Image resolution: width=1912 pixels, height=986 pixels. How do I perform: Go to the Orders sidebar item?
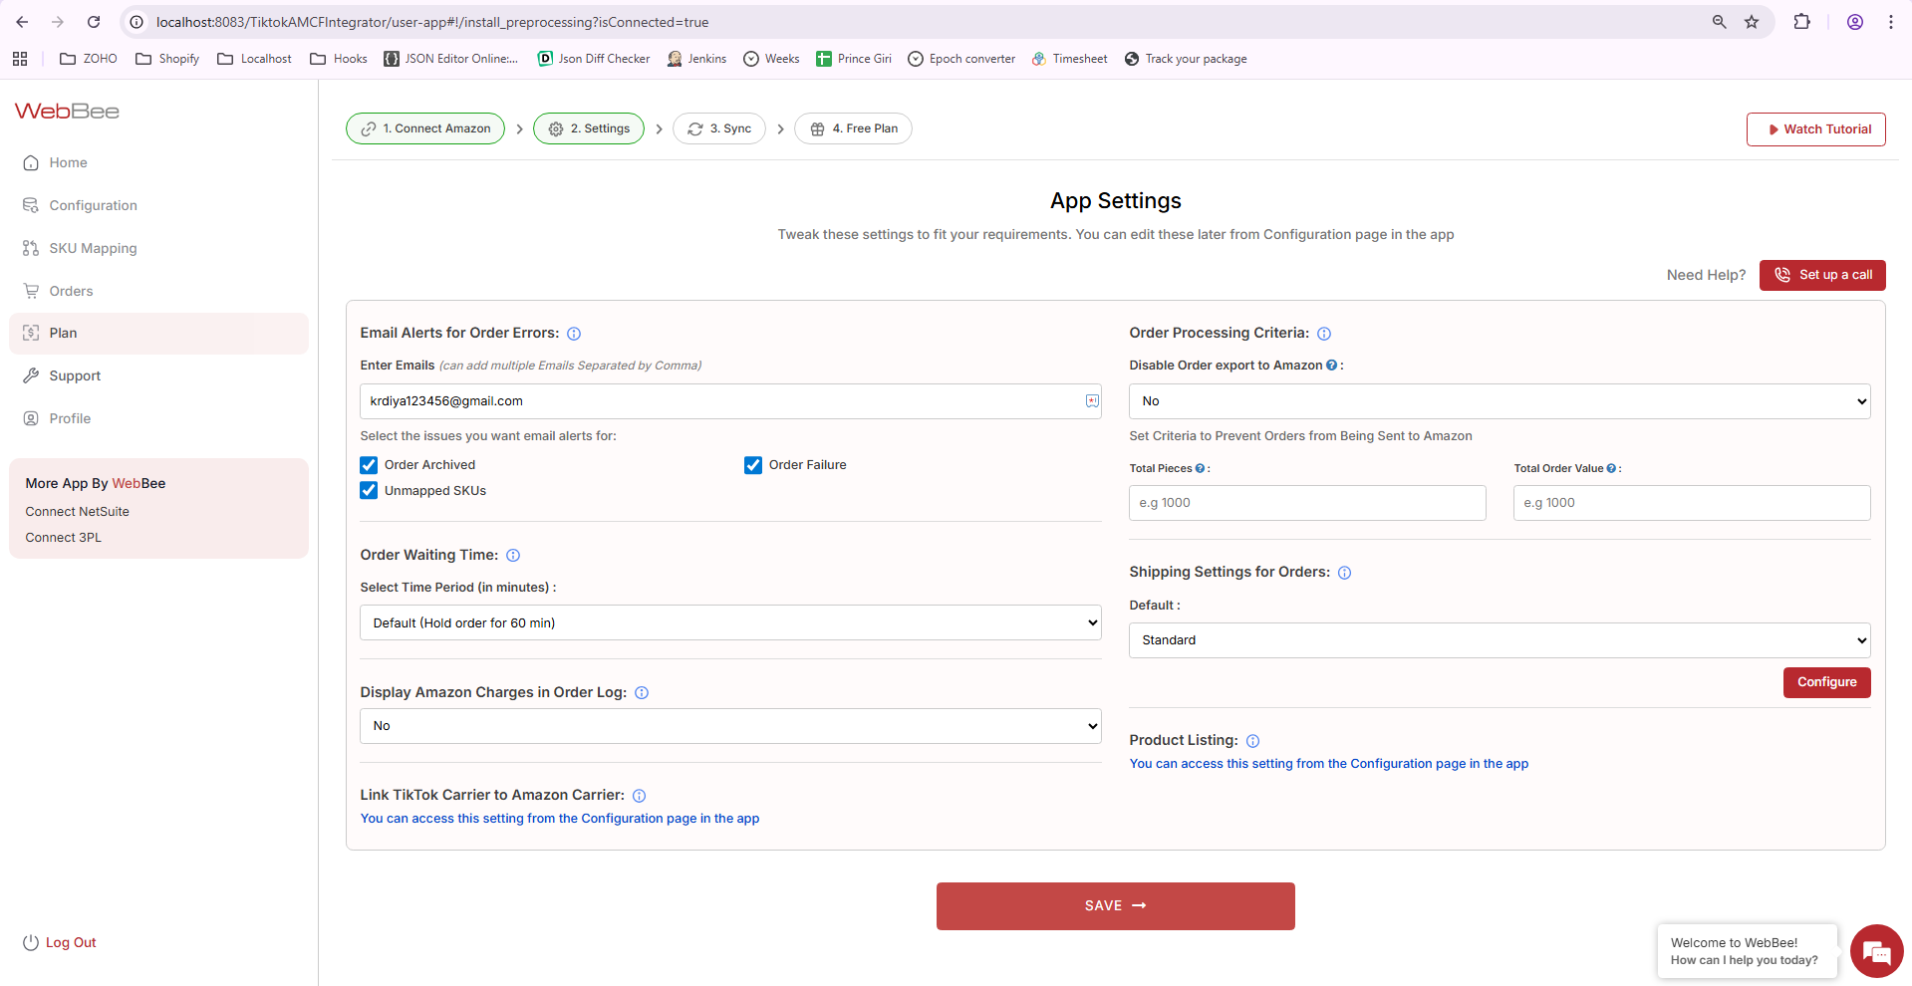(71, 291)
